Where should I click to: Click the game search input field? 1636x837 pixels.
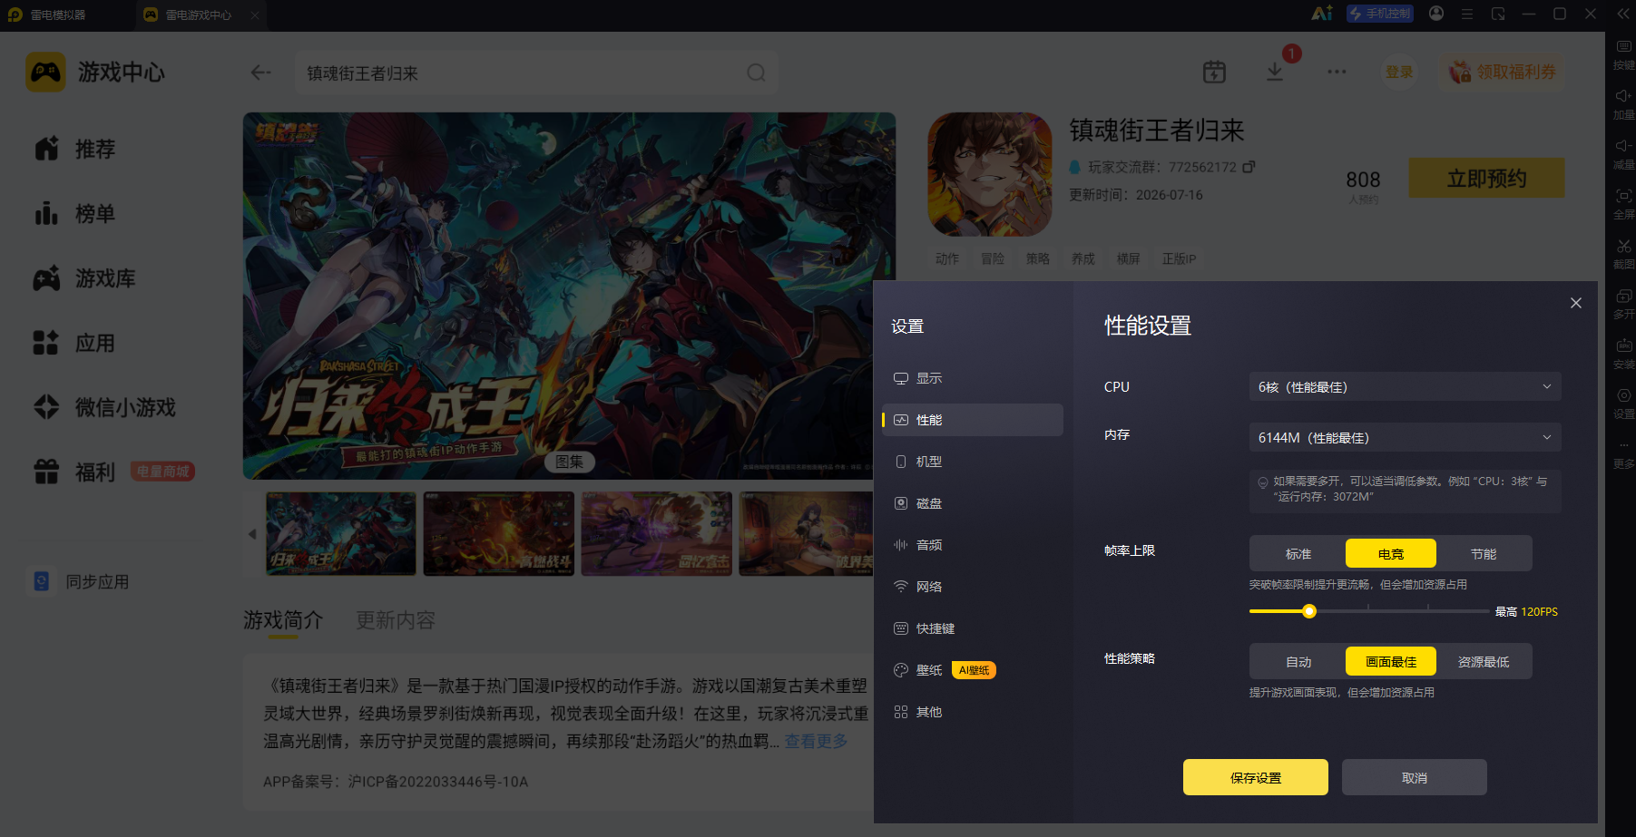pyautogui.click(x=536, y=73)
